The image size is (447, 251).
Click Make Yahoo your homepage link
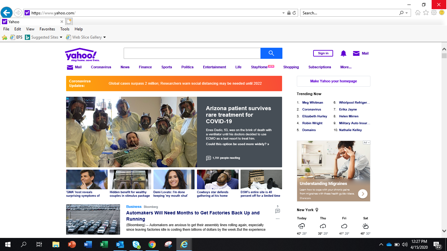pos(333,81)
